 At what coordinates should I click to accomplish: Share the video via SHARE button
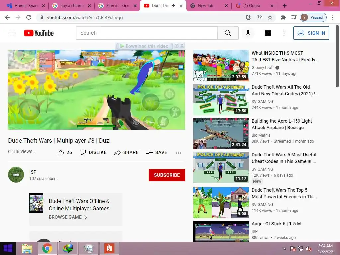click(x=126, y=153)
